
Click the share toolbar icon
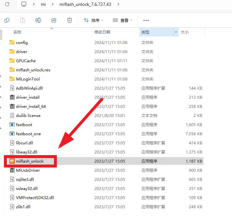54,20
